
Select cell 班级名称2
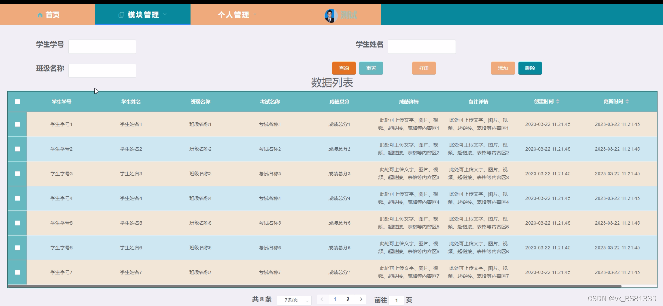tap(200, 149)
